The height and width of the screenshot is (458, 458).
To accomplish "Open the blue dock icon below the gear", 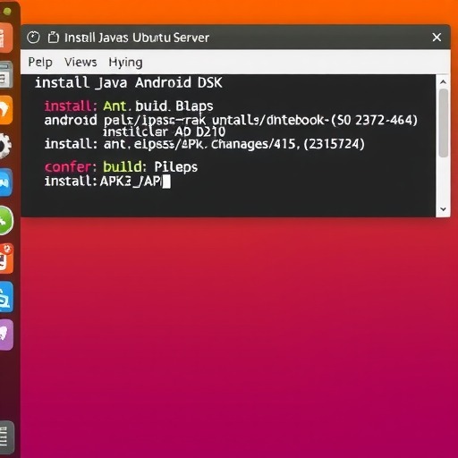I will (6, 182).
